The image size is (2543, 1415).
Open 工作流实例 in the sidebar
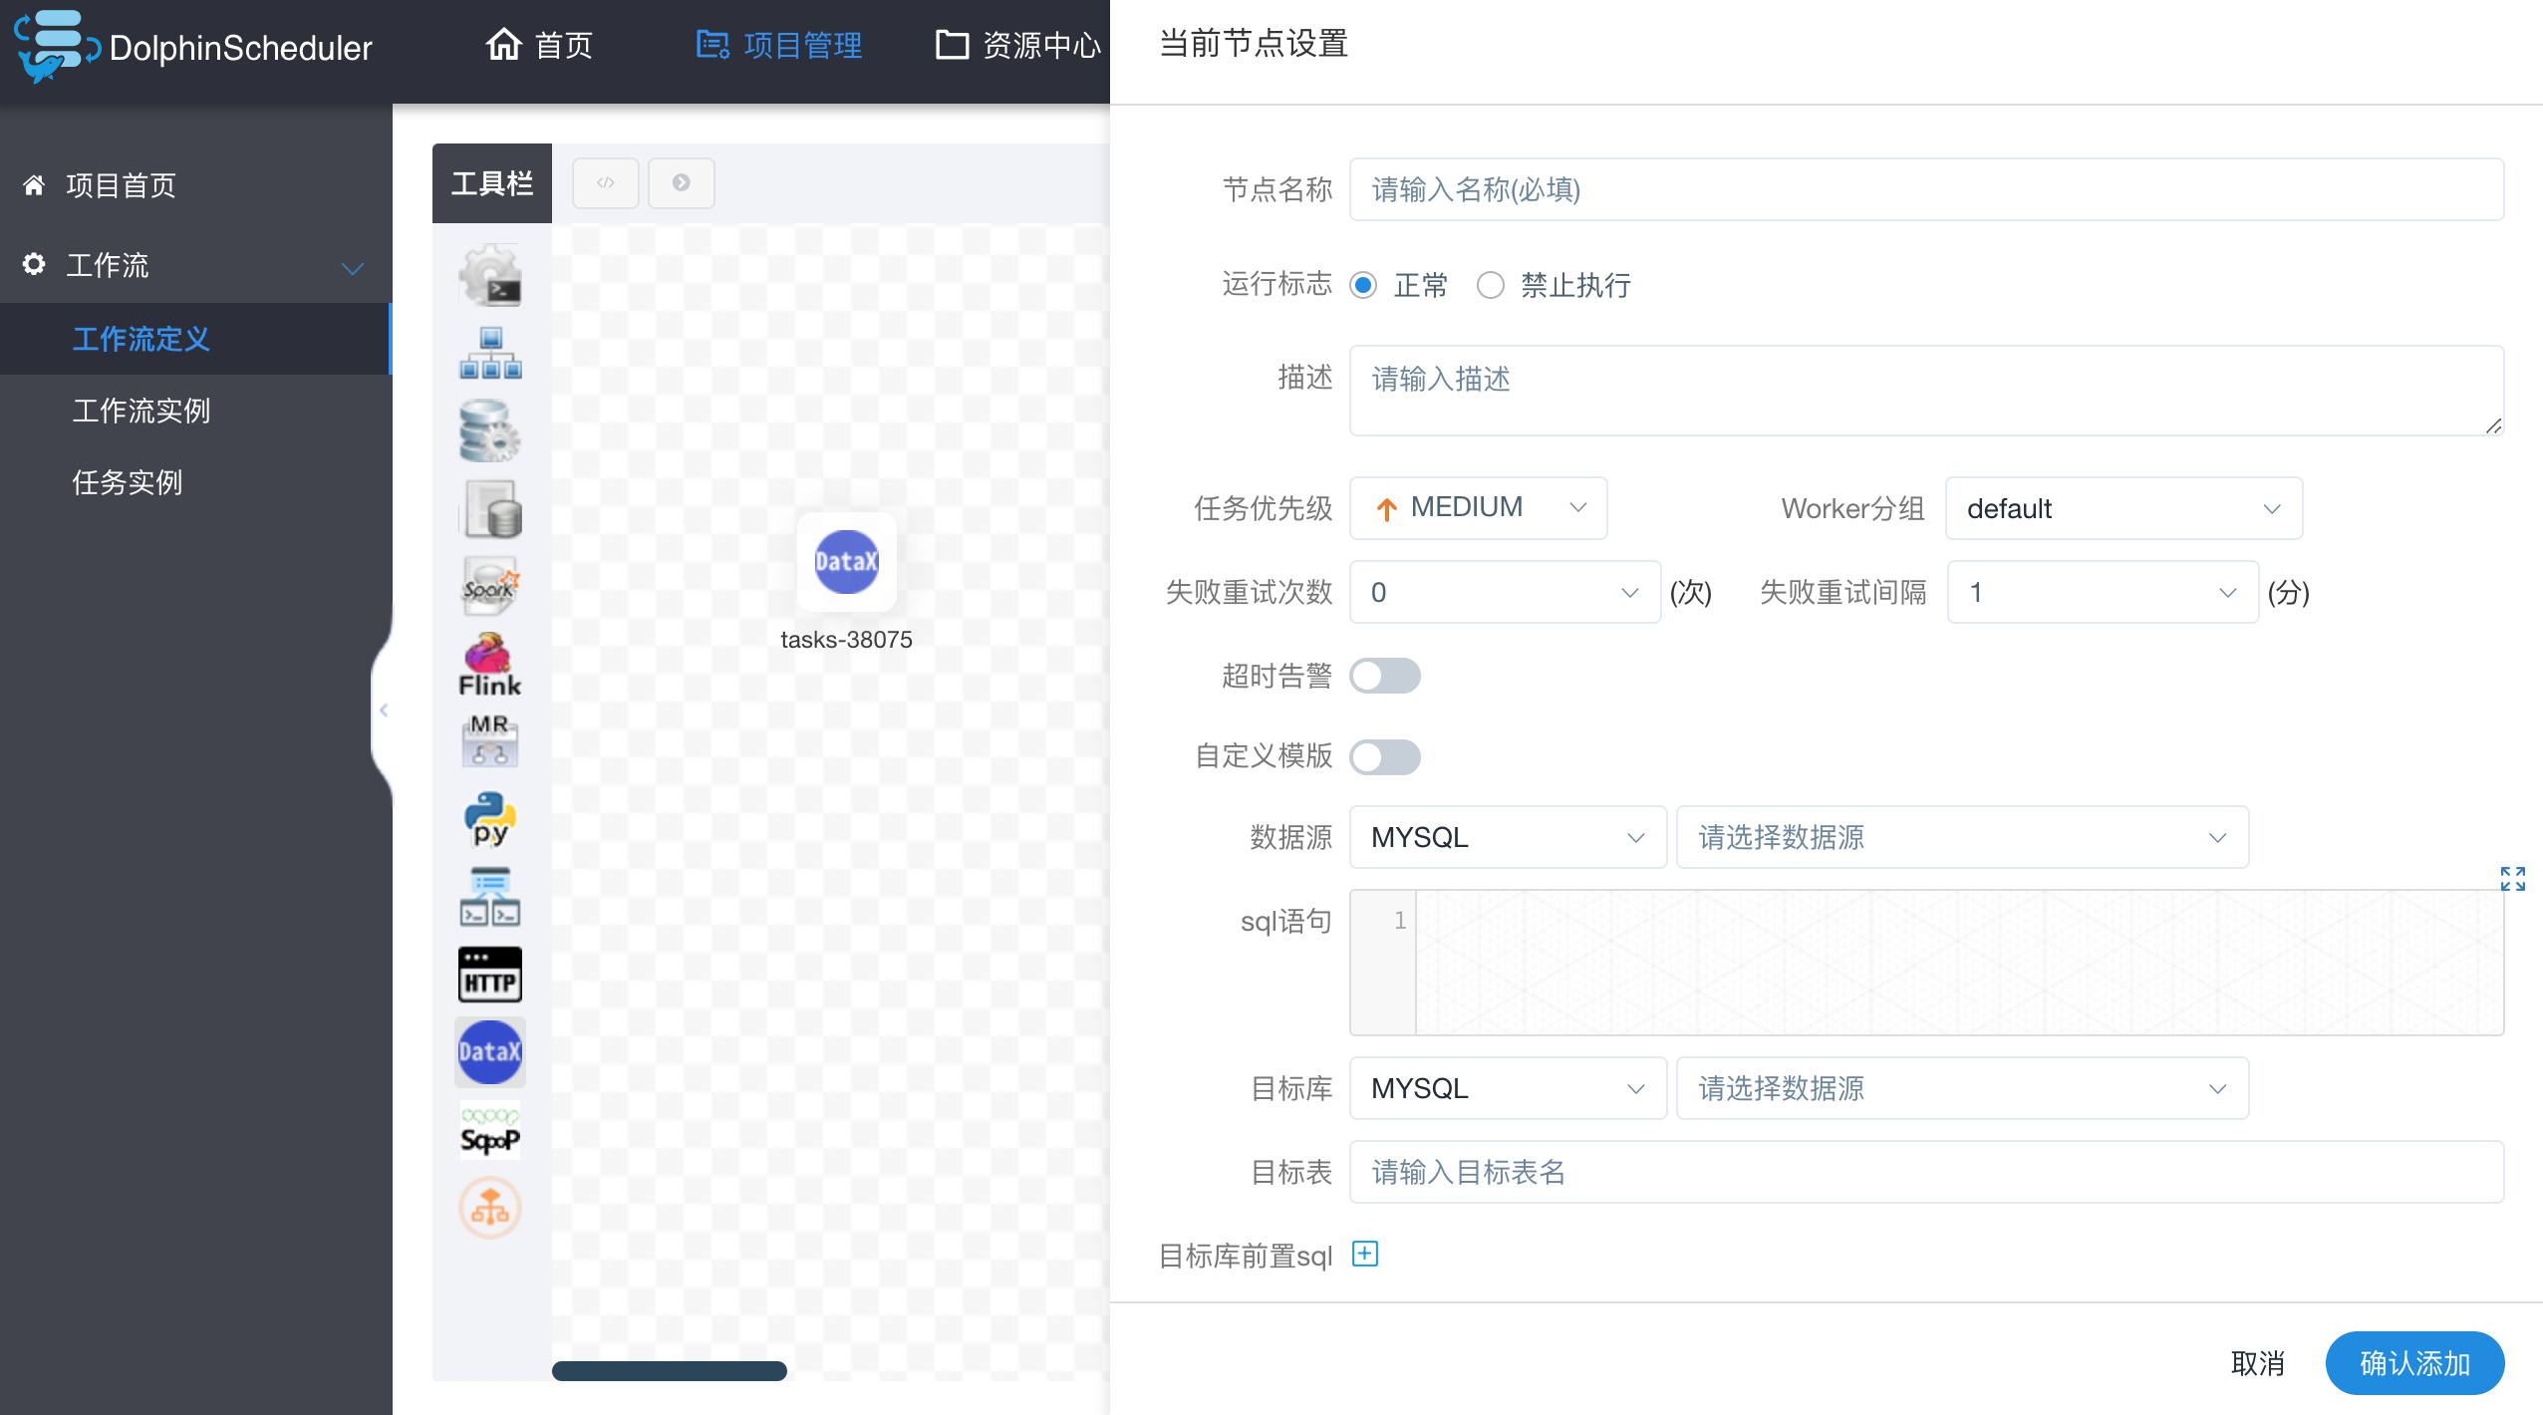tap(141, 411)
